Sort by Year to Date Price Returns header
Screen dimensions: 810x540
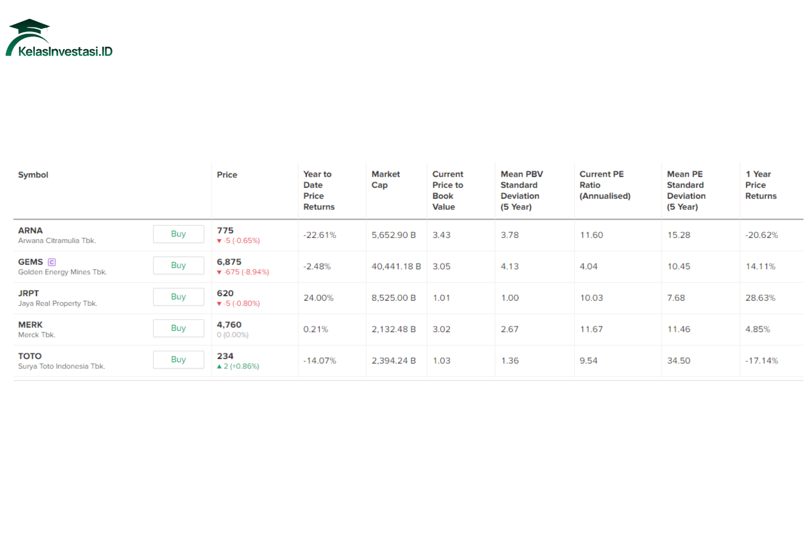319,190
